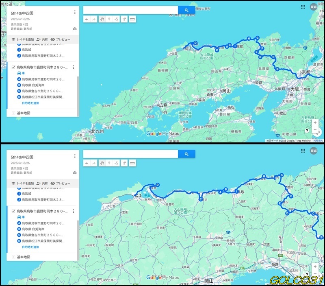Uncheck the 鳥取県鳥取市鹿野町 layer checkbox in upper panel

point(14,67)
